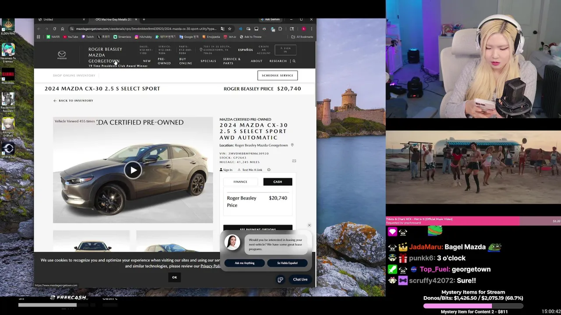This screenshot has height=315, width=561.
Task: Select the CASH pricing tab
Action: (277, 182)
